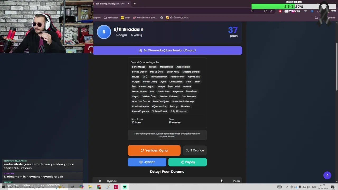Select the MFÖ category tag

145,77
